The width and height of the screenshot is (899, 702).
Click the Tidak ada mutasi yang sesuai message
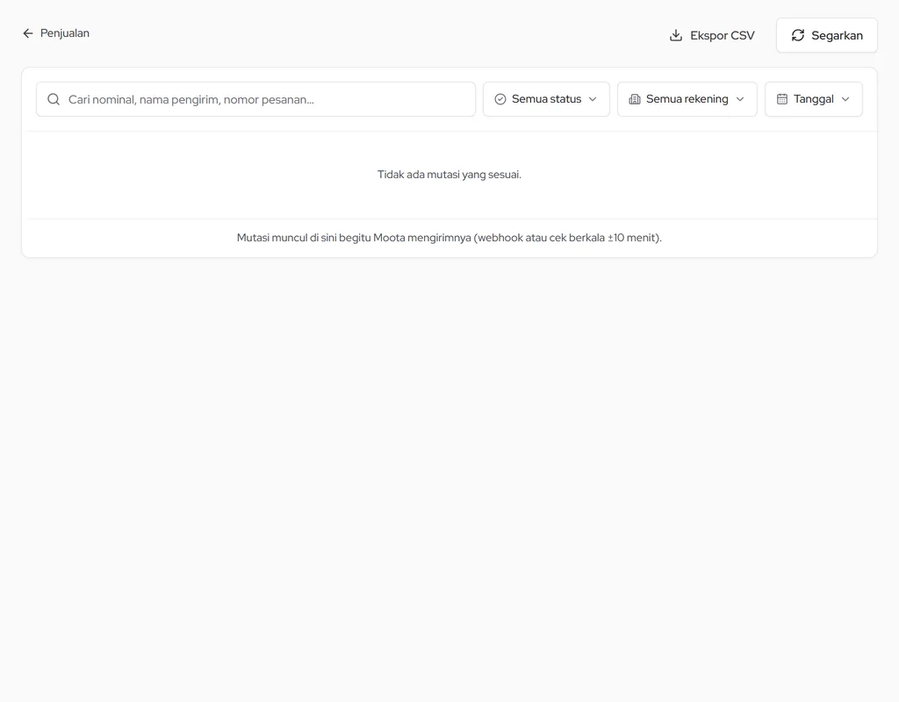pos(449,175)
